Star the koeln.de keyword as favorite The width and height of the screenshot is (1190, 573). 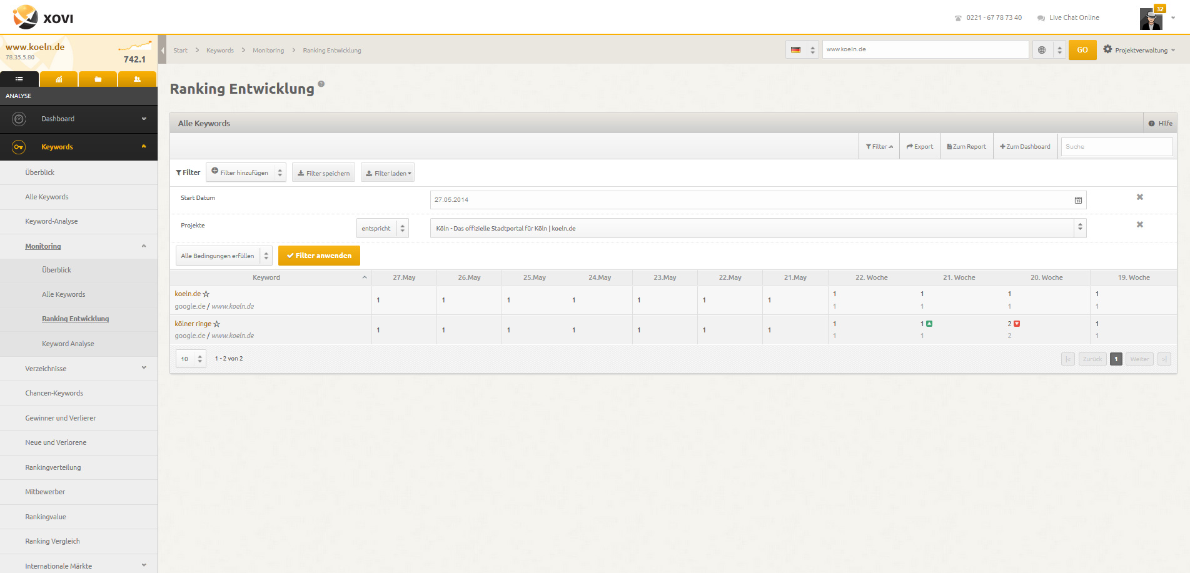pyautogui.click(x=206, y=294)
